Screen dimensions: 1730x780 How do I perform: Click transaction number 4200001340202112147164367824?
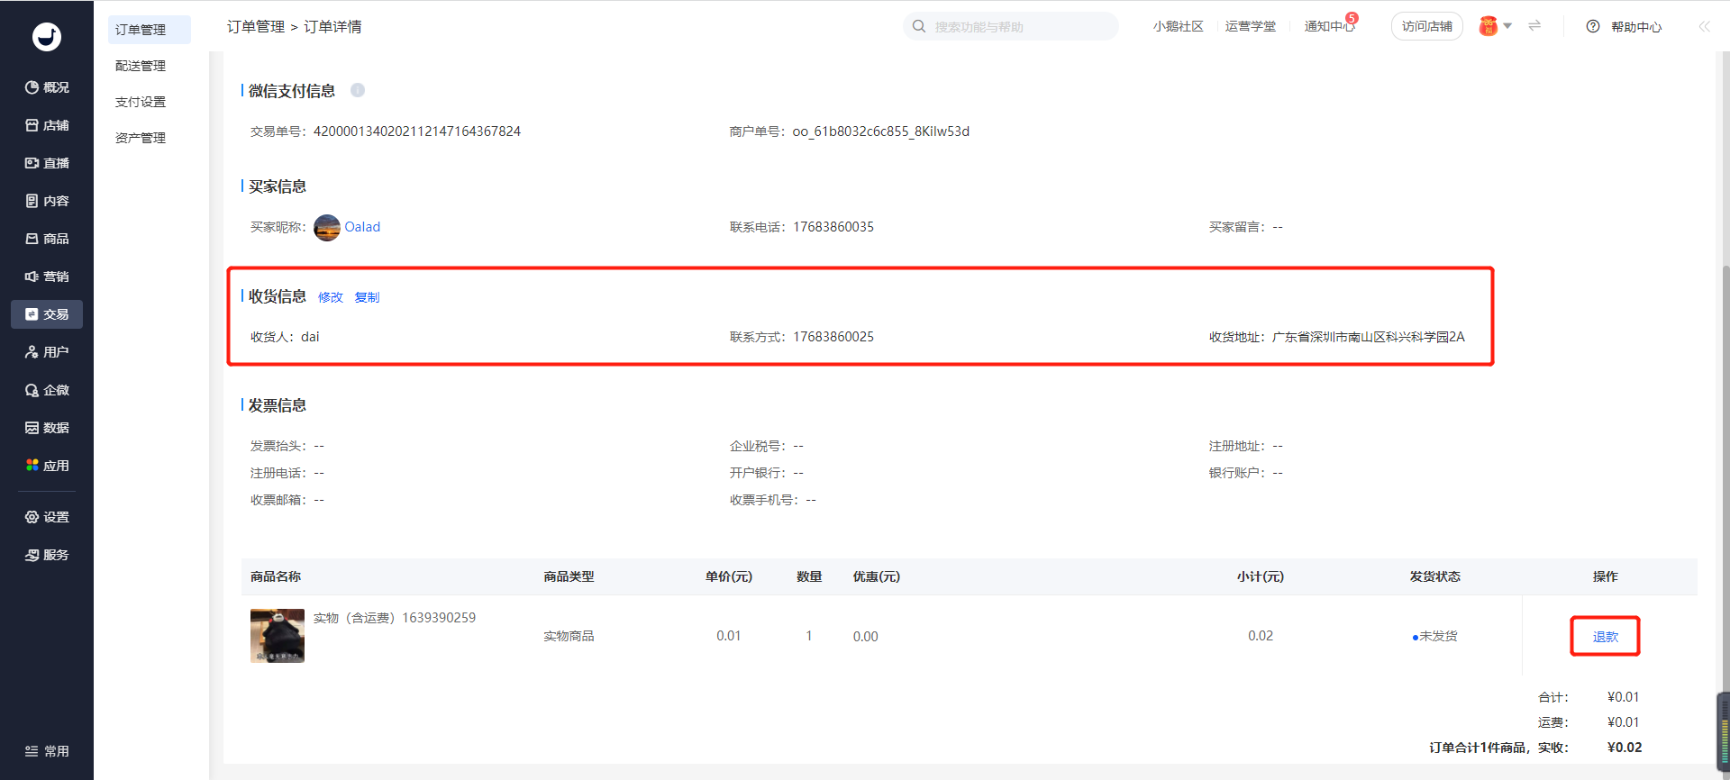[417, 132]
